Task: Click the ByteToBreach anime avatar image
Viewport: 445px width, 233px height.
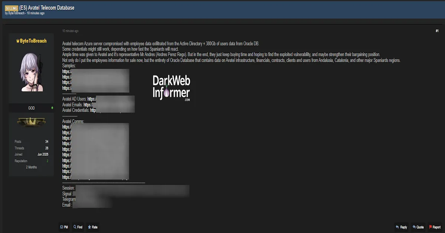Action: click(x=32, y=72)
